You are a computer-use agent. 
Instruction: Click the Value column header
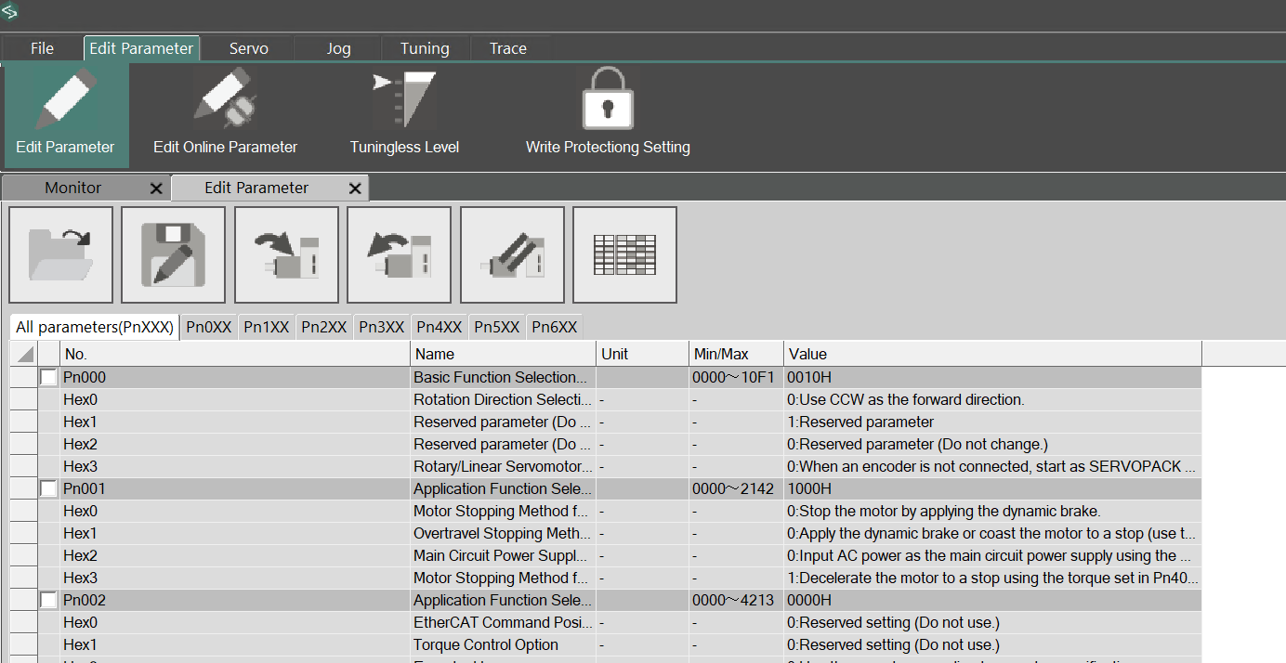(x=991, y=354)
